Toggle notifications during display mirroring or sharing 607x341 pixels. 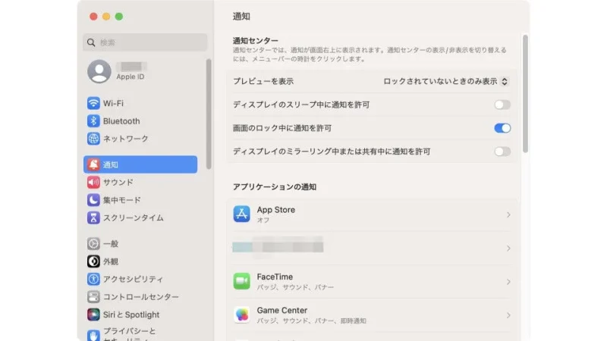502,152
